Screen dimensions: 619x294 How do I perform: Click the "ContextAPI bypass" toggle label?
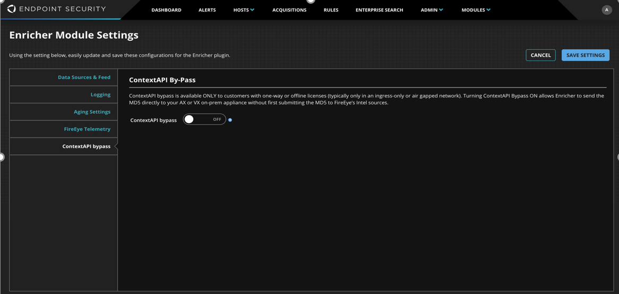tap(153, 120)
